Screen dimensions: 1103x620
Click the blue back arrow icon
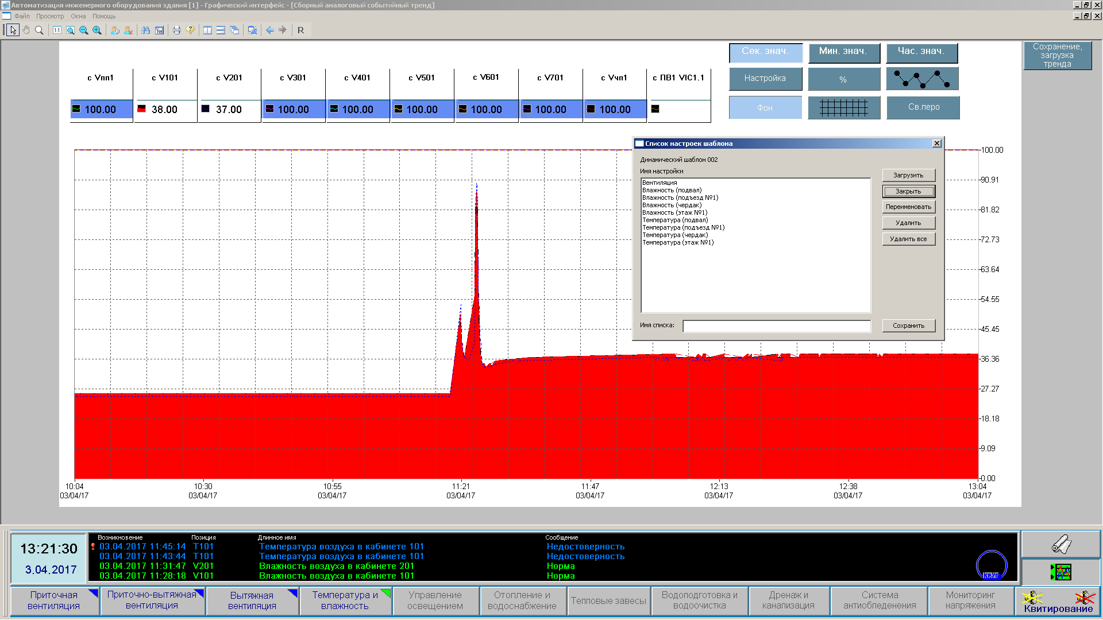click(270, 30)
